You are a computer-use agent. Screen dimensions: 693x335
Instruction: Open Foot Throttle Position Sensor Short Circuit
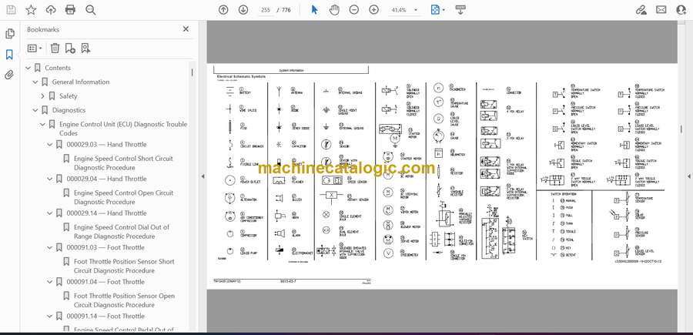tap(124, 266)
